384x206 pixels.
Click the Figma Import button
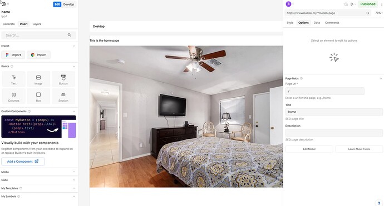pos(13,55)
